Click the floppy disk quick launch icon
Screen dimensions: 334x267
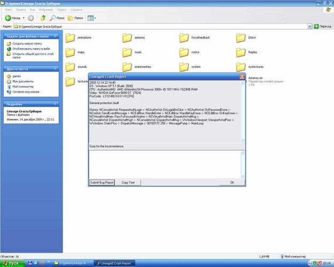pos(30,263)
